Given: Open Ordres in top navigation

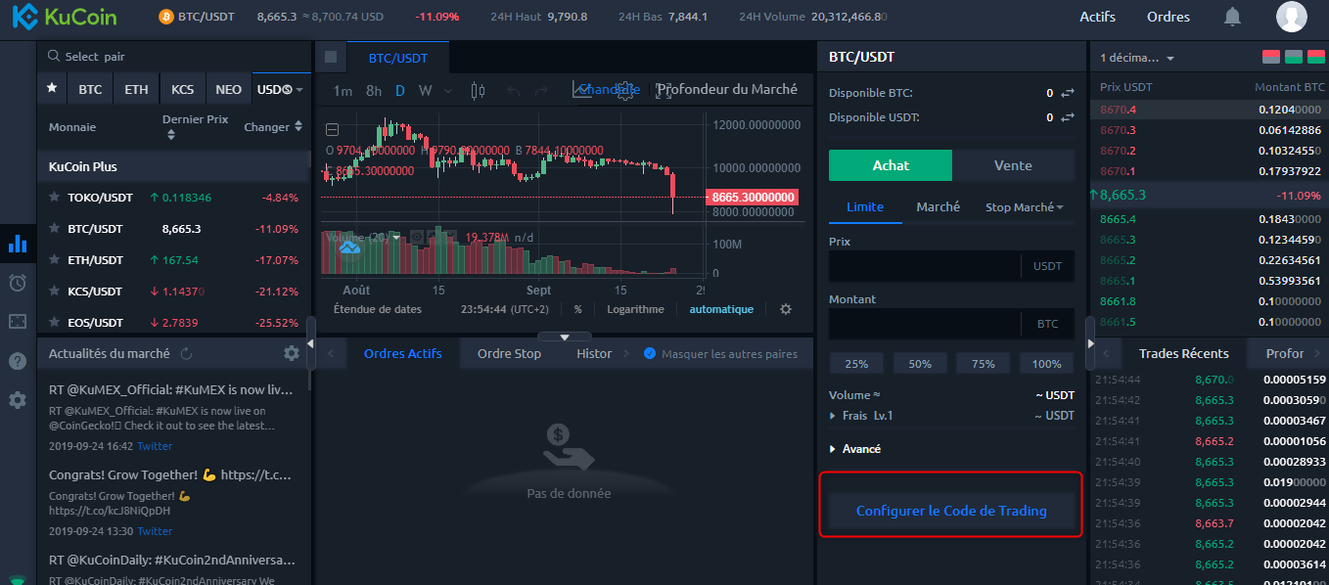Looking at the screenshot, I should 1169,17.
